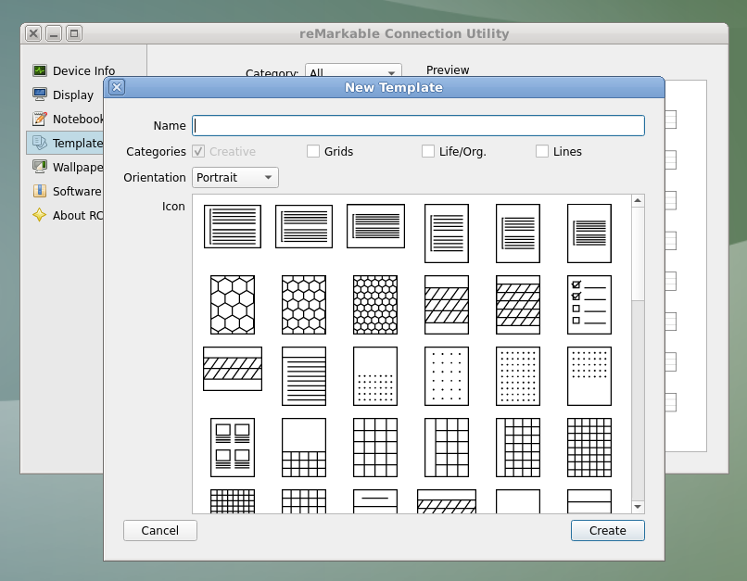
Task: Select the middle portrait lined icon in top row
Action: [518, 234]
